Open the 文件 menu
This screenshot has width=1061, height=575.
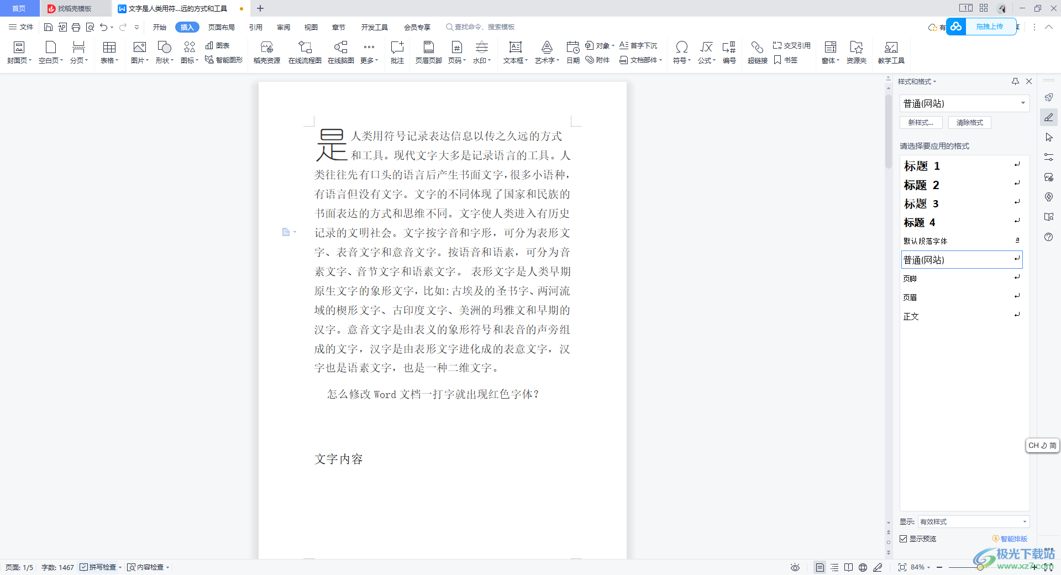(21, 27)
